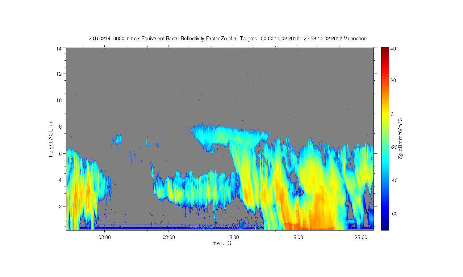Click the '14' height tick label
The height and width of the screenshot is (277, 463).
click(59, 49)
